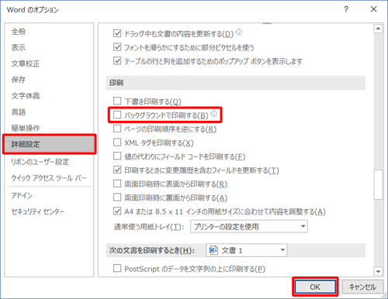Open 保存 options category
Viewport: 388px width, 299px height.
click(19, 80)
